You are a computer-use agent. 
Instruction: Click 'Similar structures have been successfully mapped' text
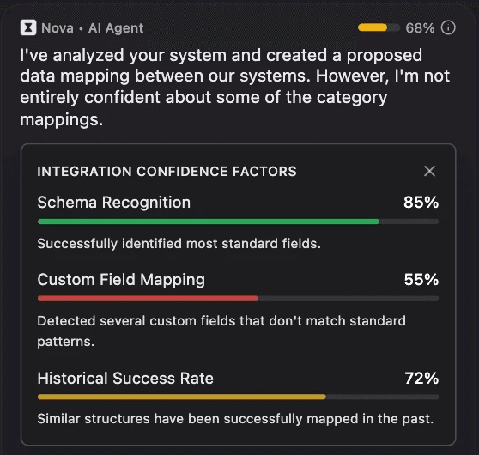235,419
